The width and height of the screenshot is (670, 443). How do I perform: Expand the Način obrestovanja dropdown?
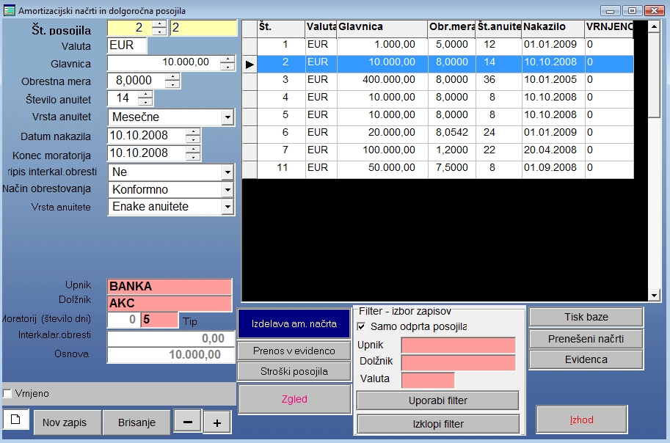(x=227, y=190)
